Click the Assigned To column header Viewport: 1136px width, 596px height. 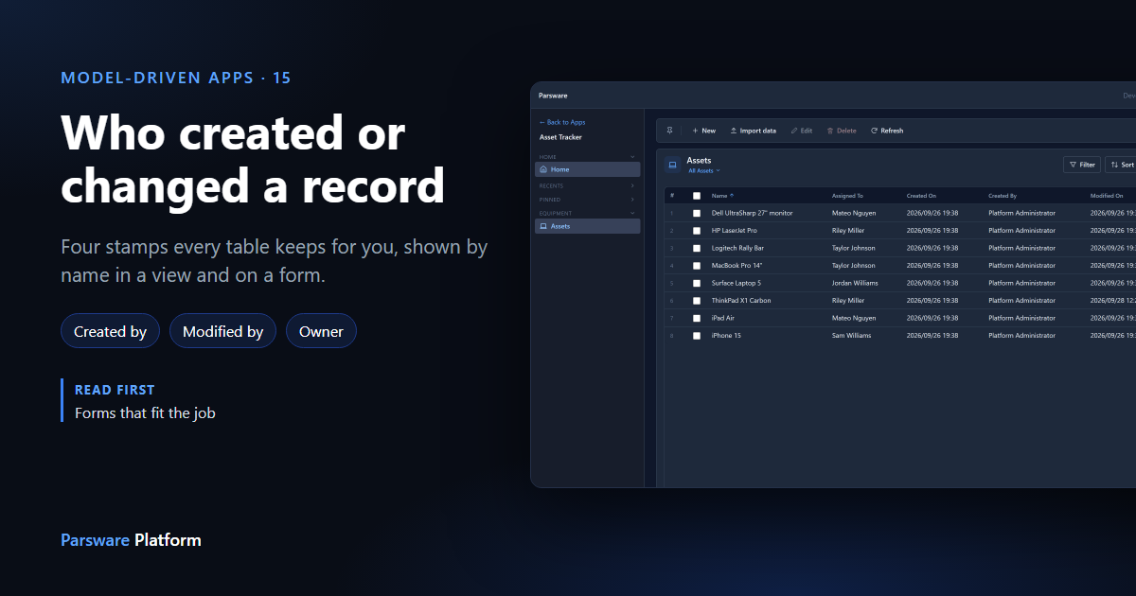[x=847, y=196]
